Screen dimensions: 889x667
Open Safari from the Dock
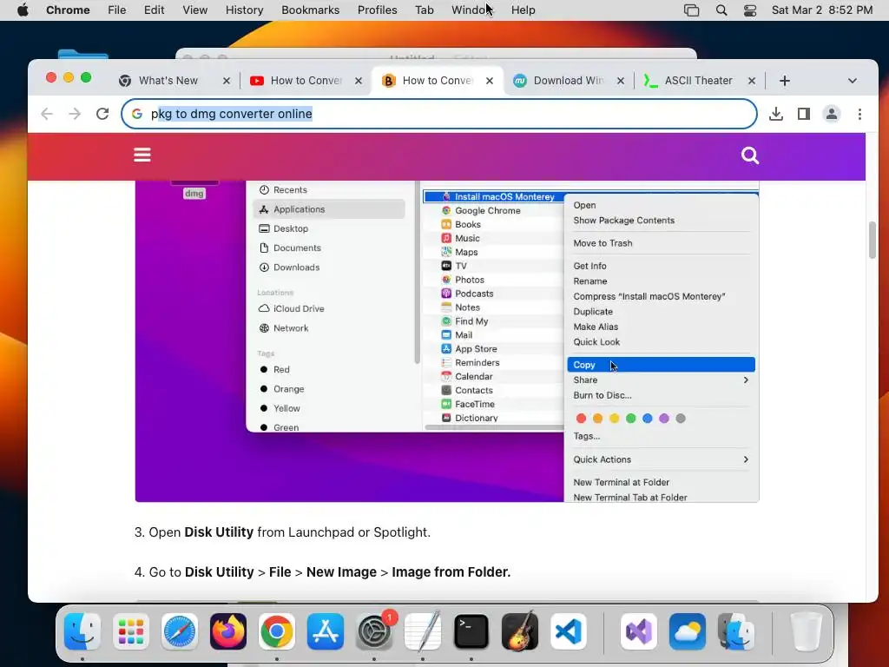click(x=180, y=631)
